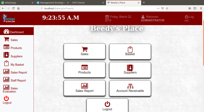Switch to the CMT | Home tab
The height and width of the screenshot is (112, 204).
(x=88, y=3)
